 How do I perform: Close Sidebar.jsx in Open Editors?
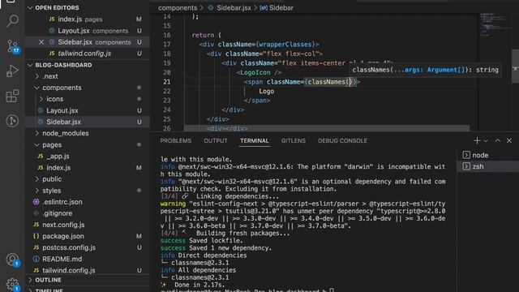coord(41,42)
